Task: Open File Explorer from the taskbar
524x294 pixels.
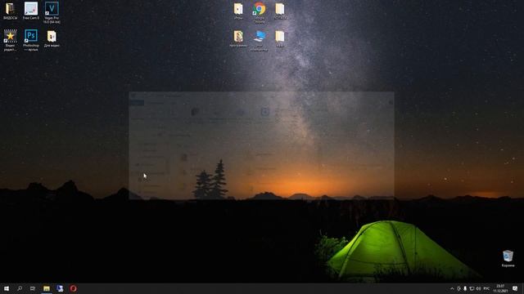Action: click(47, 288)
